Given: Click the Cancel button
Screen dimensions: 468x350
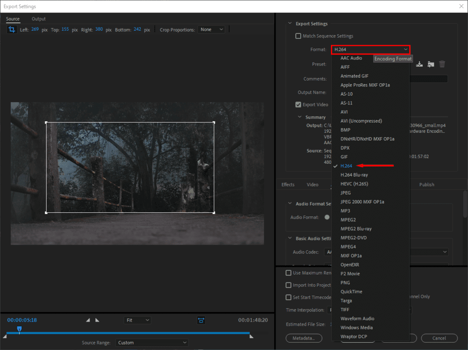Looking at the screenshot, I should click(439, 339).
